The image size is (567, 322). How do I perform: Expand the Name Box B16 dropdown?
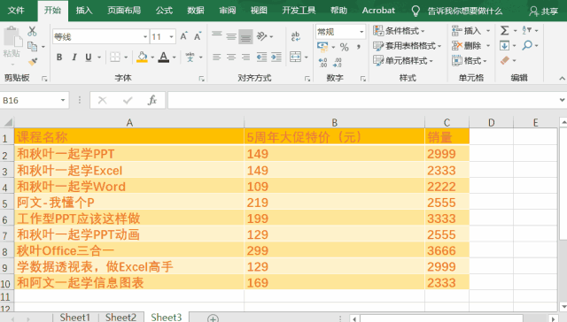(63, 100)
